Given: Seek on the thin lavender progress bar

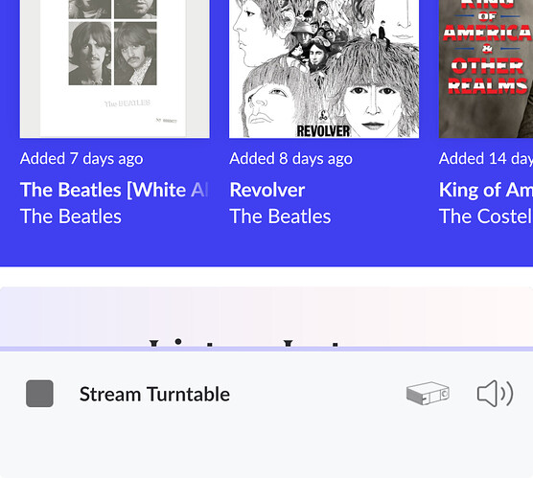Looking at the screenshot, I should tap(266, 349).
